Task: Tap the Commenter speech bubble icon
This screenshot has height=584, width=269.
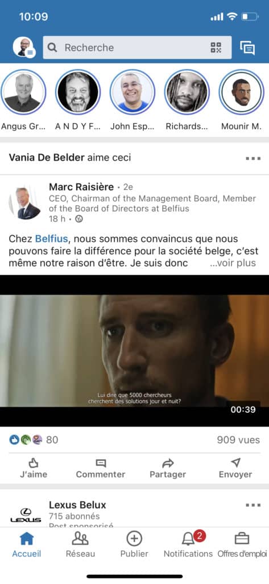Action: click(101, 463)
